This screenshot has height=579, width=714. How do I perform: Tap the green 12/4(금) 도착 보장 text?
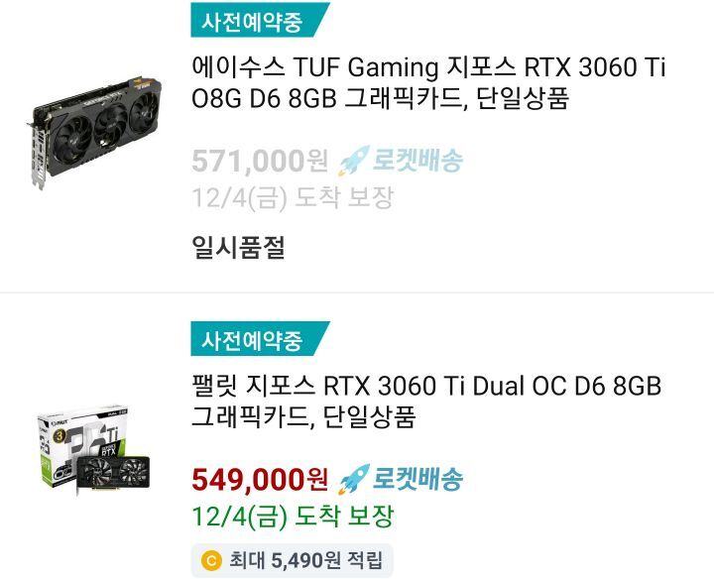293,516
